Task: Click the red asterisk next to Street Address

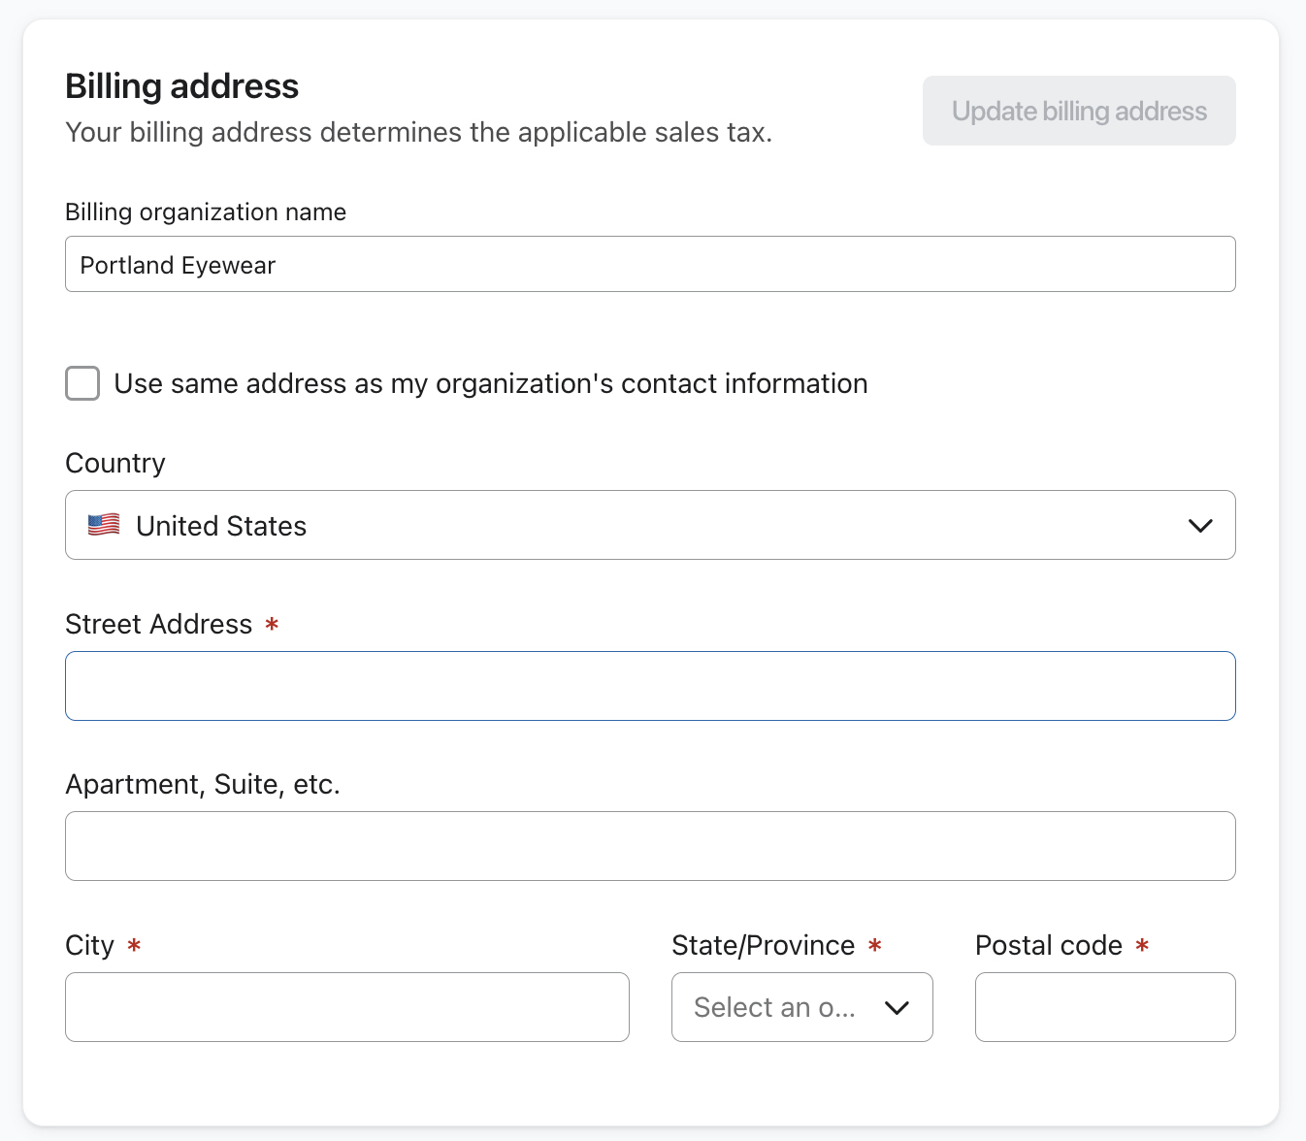Action: click(272, 625)
